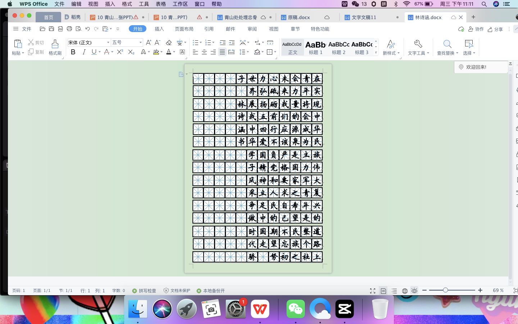Click the cloud sync status icon
The image size is (518, 324).
coord(461,29)
